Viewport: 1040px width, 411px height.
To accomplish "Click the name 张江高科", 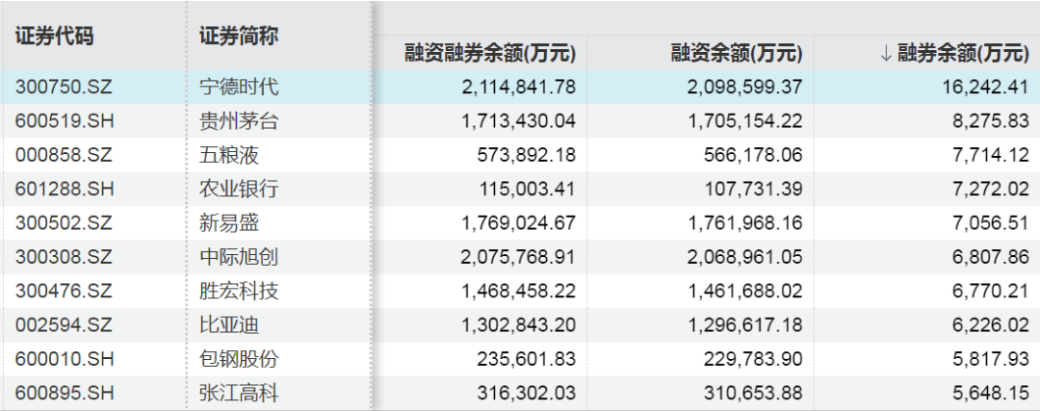I will (239, 393).
